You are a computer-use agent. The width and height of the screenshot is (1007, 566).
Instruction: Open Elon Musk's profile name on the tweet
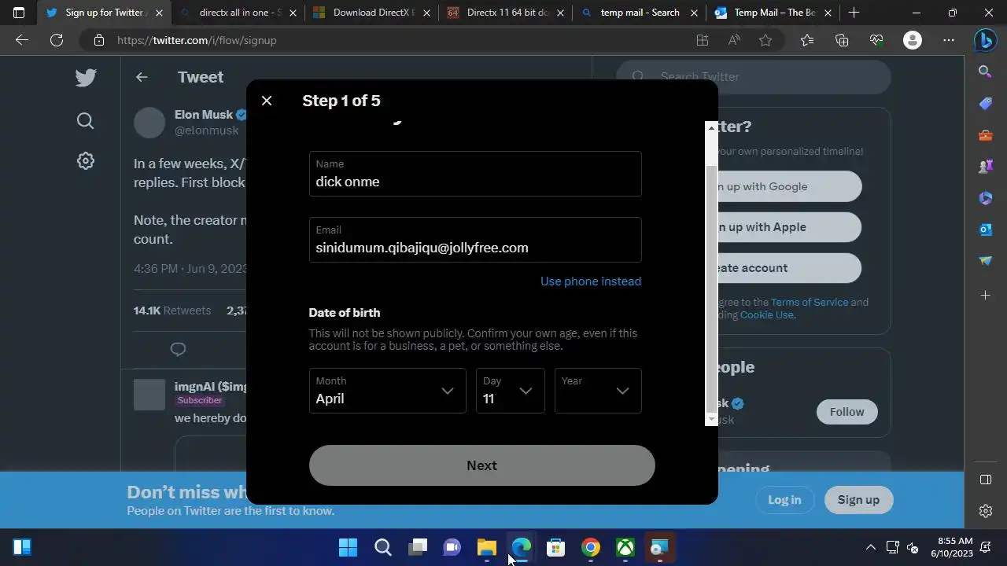pos(204,115)
